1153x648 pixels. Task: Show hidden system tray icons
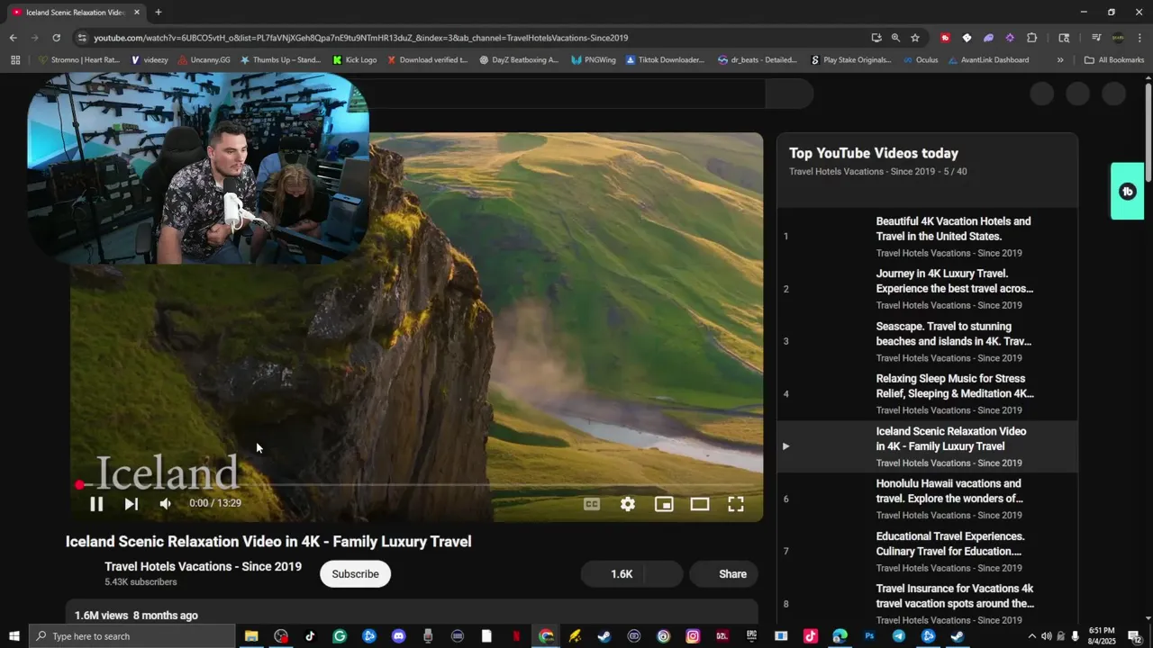click(1032, 636)
